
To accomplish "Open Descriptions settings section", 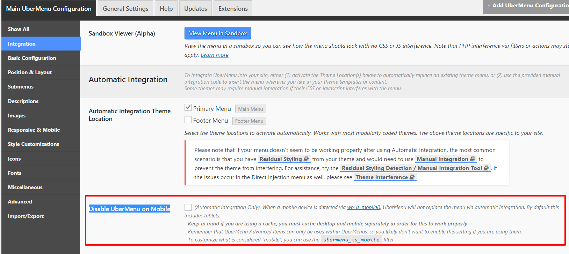I will point(41,101).
